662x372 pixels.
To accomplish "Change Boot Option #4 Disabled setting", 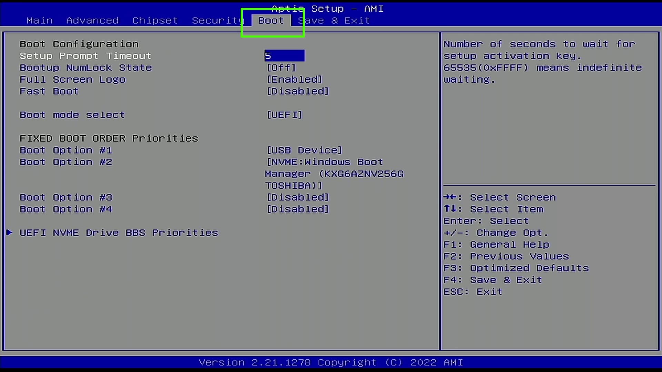I will (x=297, y=209).
